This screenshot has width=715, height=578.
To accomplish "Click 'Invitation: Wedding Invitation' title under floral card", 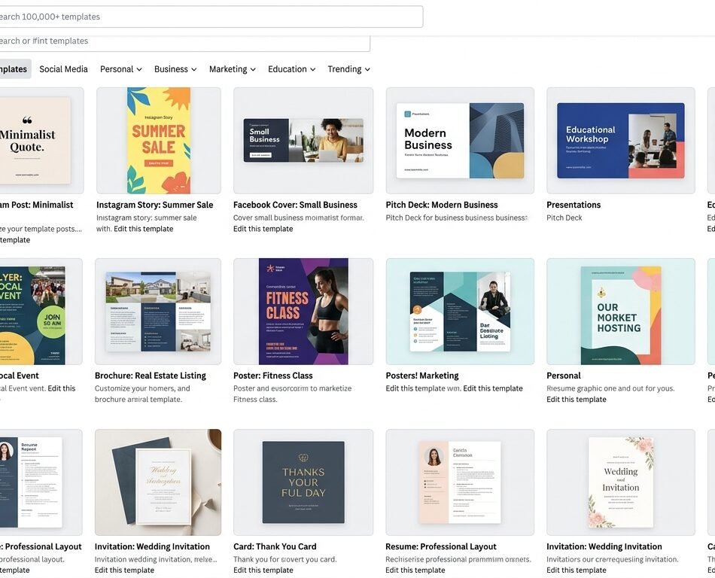I will [x=604, y=546].
